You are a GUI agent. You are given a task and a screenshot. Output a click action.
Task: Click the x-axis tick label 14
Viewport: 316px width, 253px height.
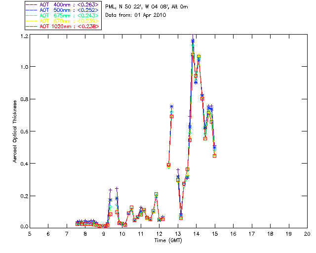[x=197, y=234]
